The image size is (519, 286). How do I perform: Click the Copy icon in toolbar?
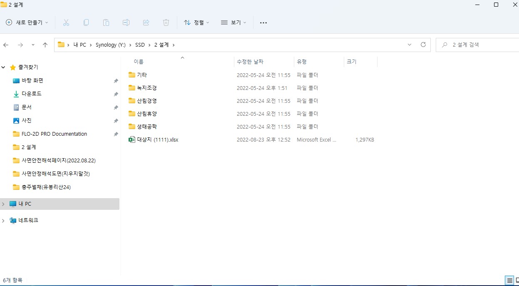(x=86, y=22)
